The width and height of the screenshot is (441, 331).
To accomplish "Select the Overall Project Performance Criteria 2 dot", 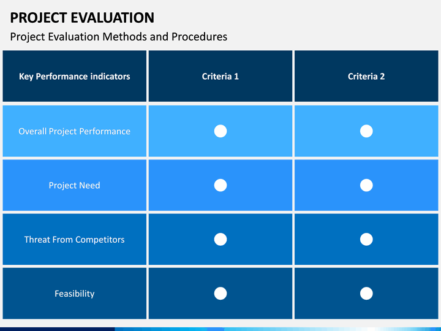I will [x=366, y=131].
